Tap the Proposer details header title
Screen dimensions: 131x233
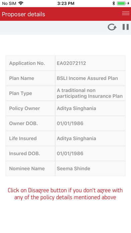23,14
